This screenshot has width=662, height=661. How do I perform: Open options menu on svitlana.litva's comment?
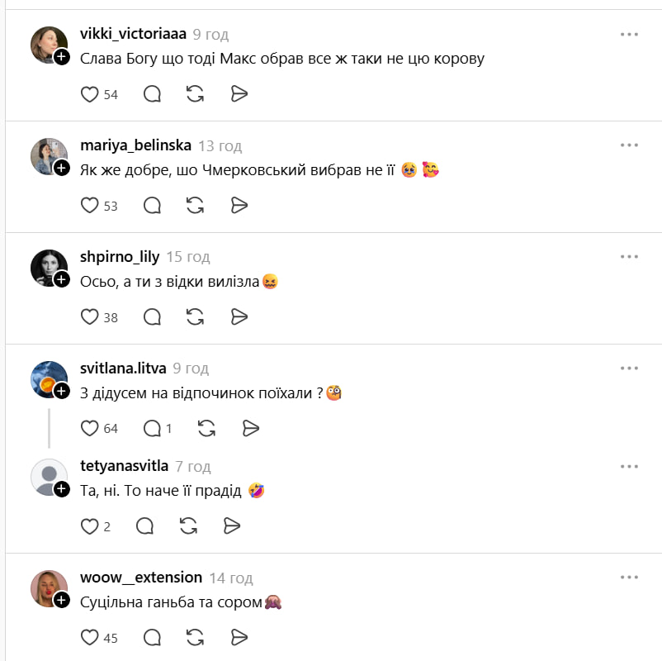coord(629,368)
